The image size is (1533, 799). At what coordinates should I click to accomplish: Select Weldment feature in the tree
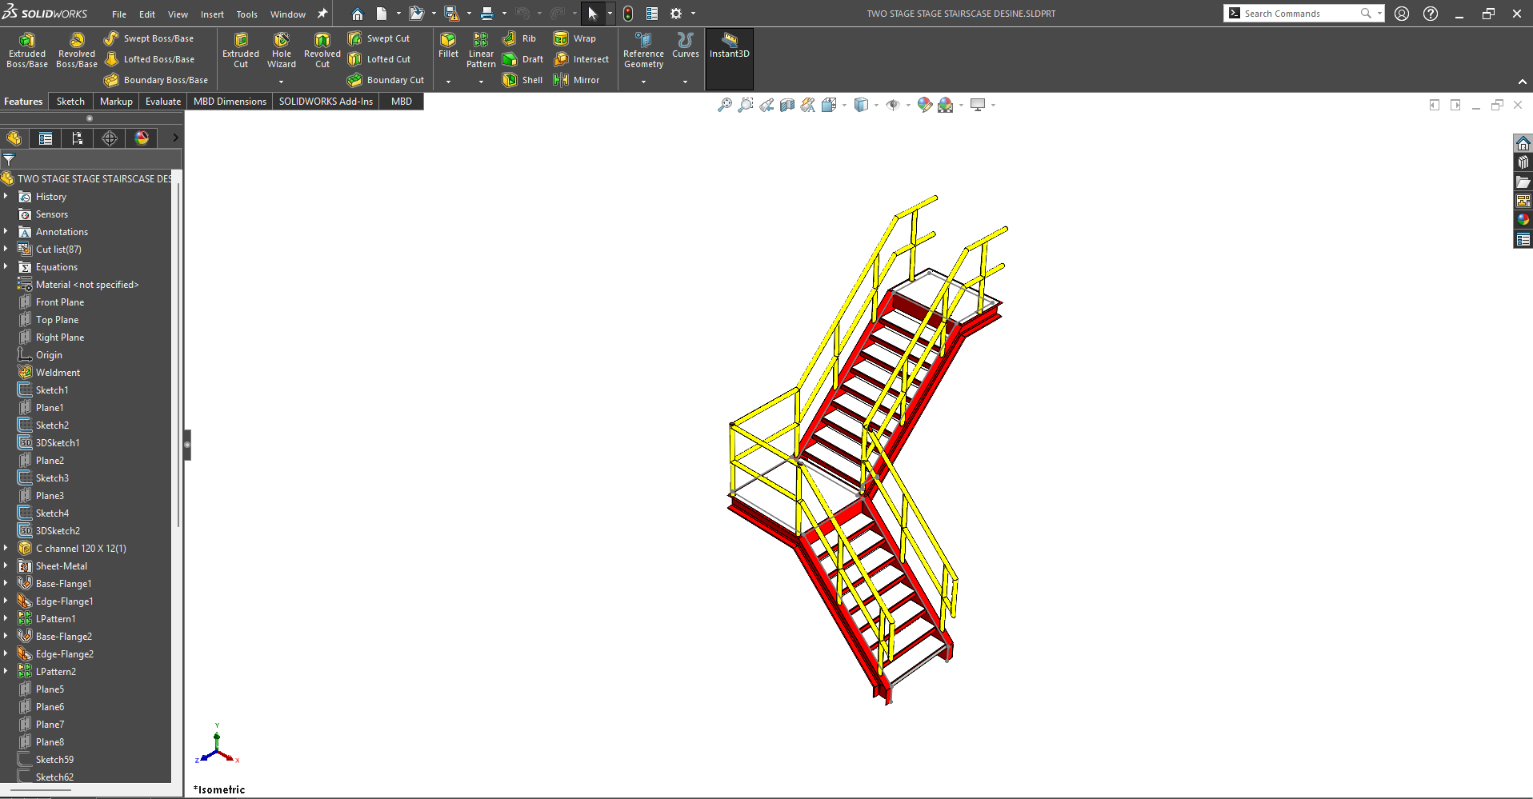pos(50,373)
